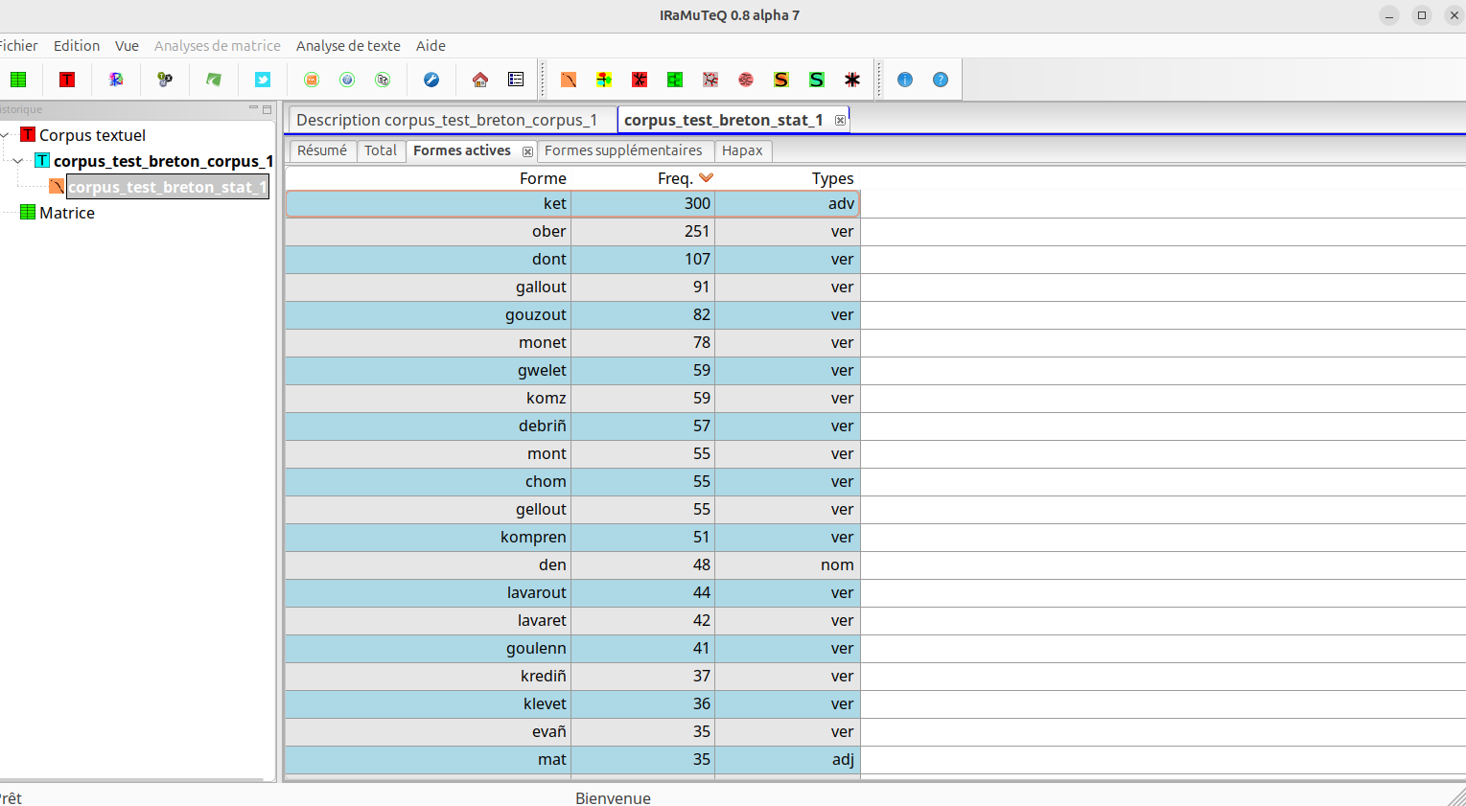The image size is (1466, 806).
Task: Open the Fichier menu
Action: (x=18, y=46)
